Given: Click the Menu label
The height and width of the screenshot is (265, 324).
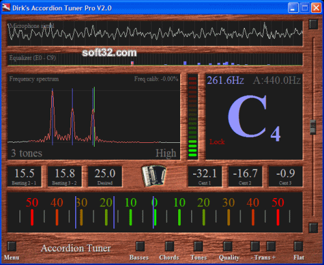Looking at the screenshot, I should click(12, 257).
